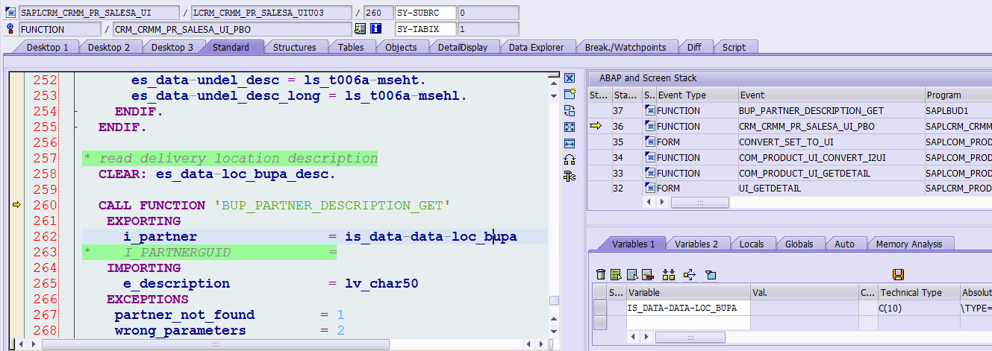This screenshot has width=992, height=351.
Task: Click the headset services icon
Action: pos(570,159)
